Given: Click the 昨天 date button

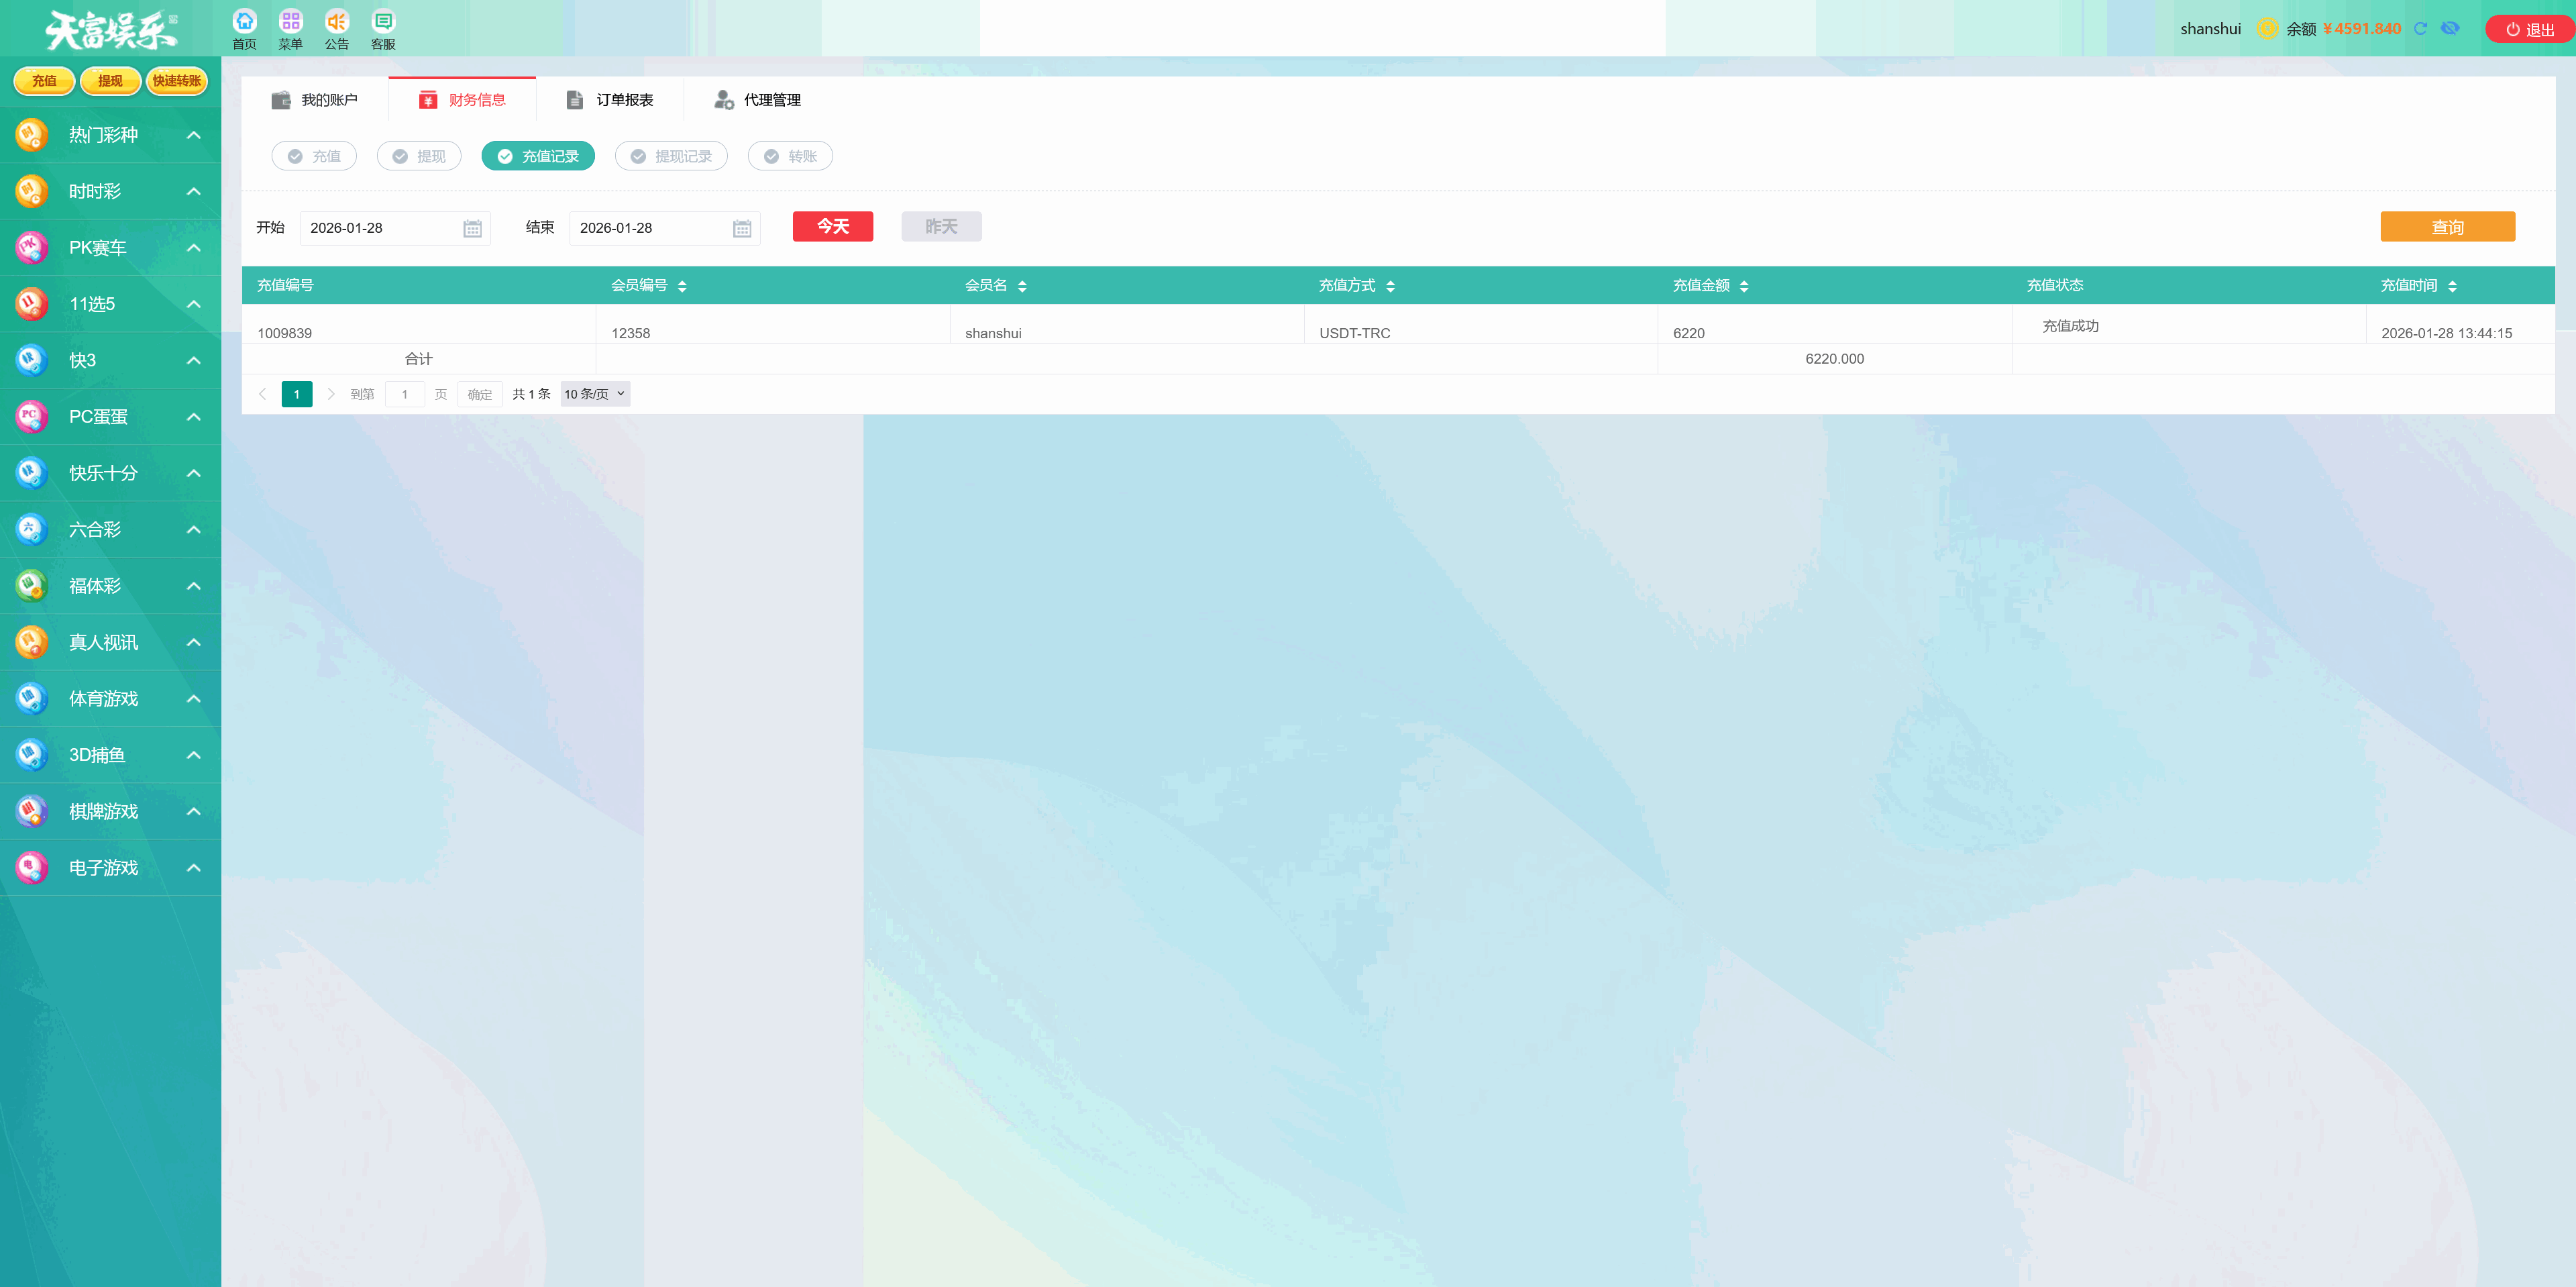Looking at the screenshot, I should tap(941, 227).
